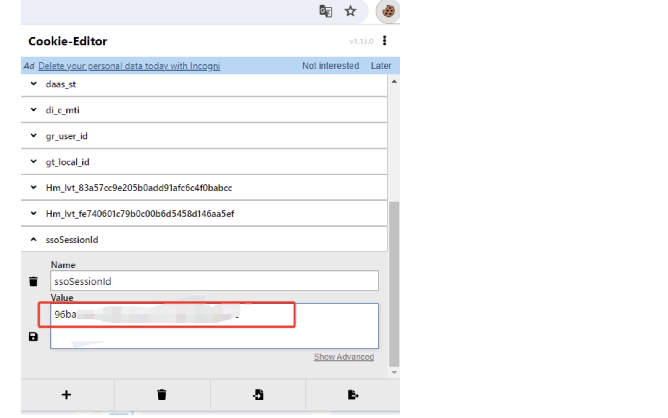
Task: Click Show Advanced link
Action: (x=344, y=357)
